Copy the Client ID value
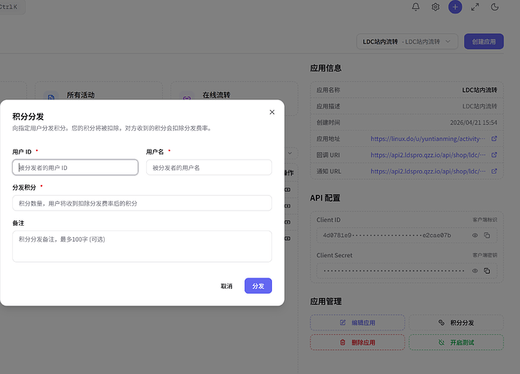Screen dimensions: 520x374 [x=487, y=236]
